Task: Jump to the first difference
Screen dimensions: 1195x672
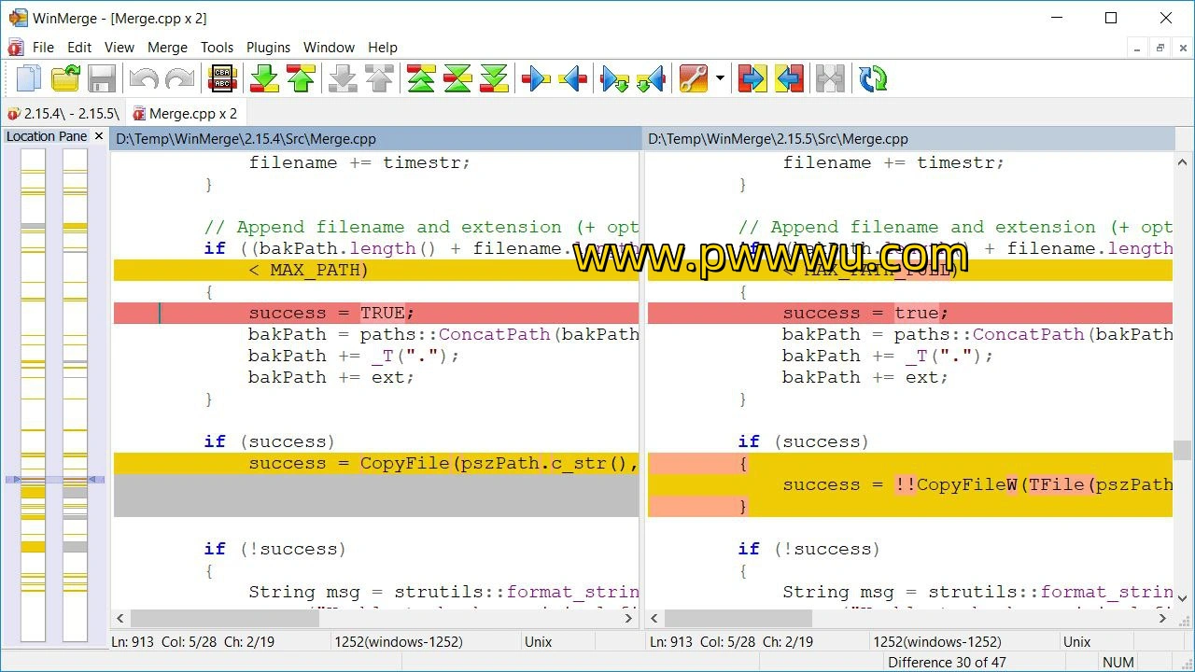Action: pos(421,78)
